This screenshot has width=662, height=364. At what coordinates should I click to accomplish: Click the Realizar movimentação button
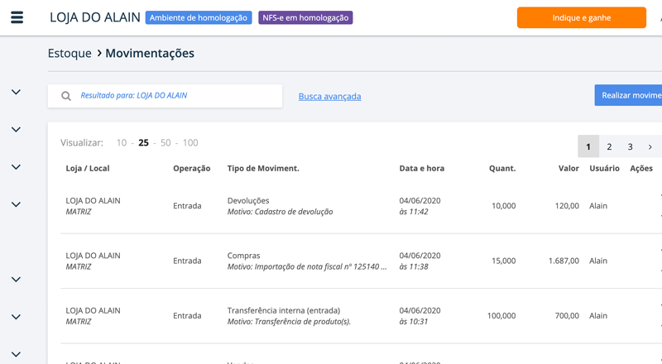coord(629,95)
